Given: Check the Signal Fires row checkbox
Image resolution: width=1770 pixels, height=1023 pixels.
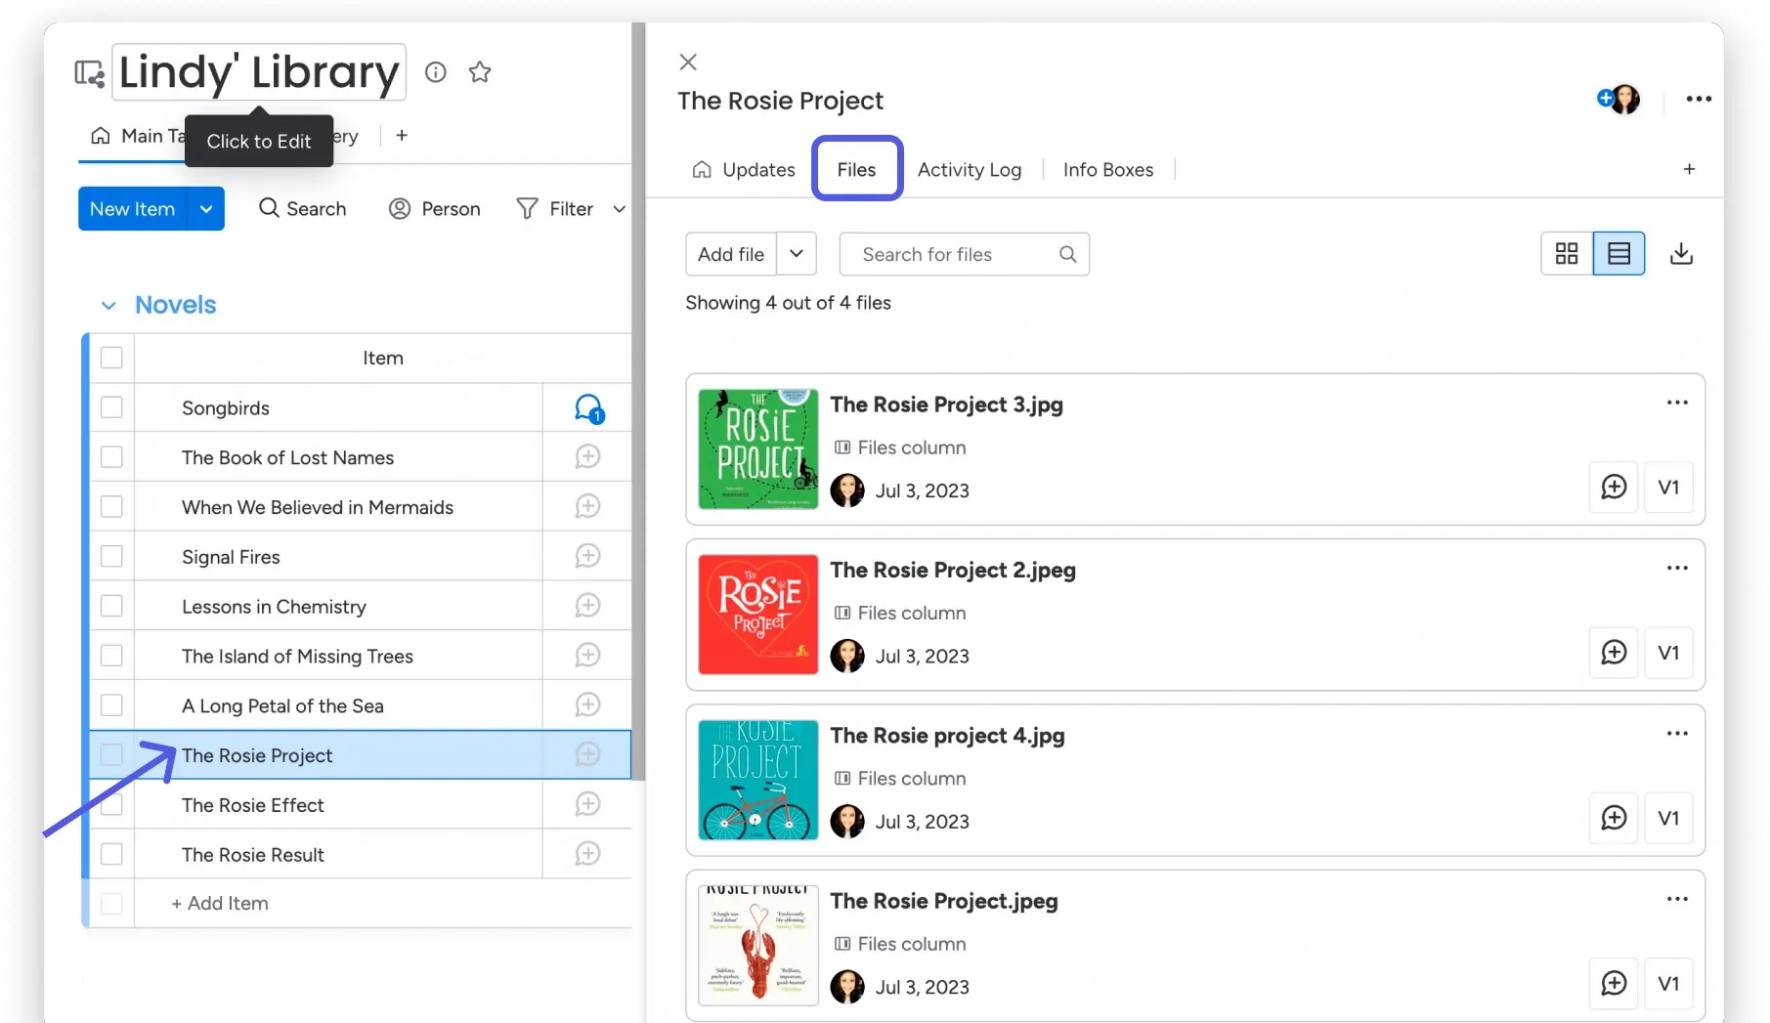Looking at the screenshot, I should pos(111,557).
